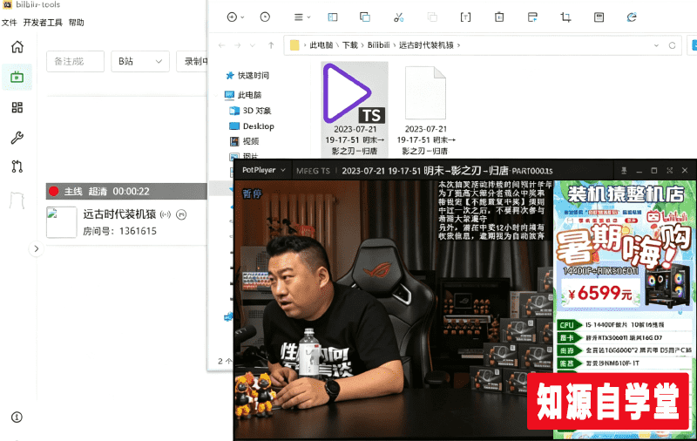This screenshot has width=697, height=441.
Task: Click the PotPlayer title 2023-07-21 19-17-51 text
Action: pos(381,171)
